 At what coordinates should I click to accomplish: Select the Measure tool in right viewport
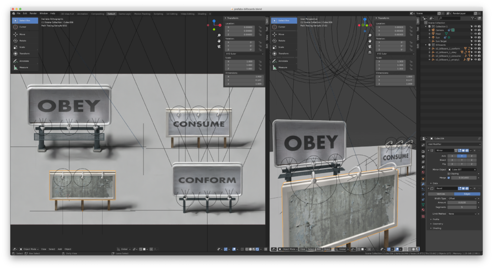click(284, 67)
